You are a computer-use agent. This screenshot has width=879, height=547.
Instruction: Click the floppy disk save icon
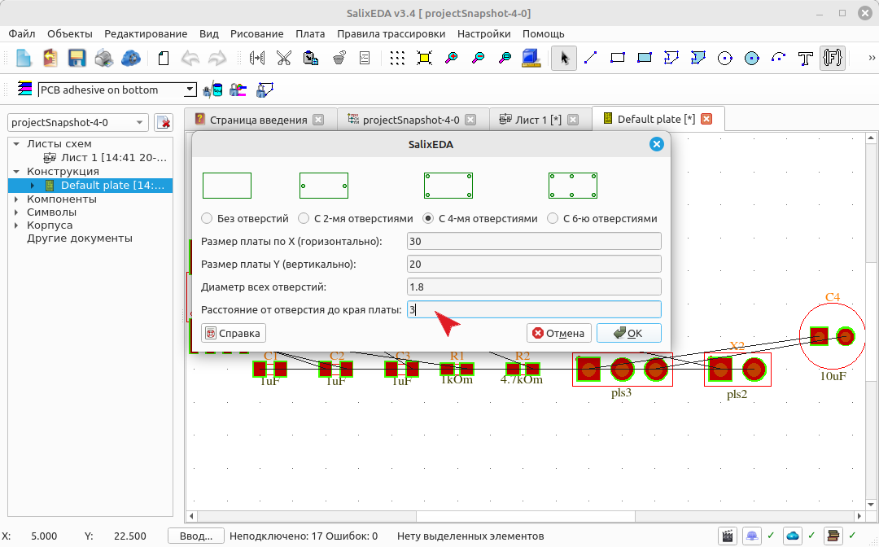pos(77,58)
